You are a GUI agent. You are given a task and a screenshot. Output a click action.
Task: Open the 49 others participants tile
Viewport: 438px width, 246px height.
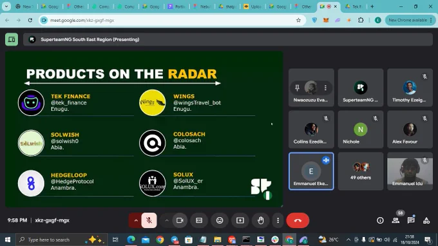[361, 171]
